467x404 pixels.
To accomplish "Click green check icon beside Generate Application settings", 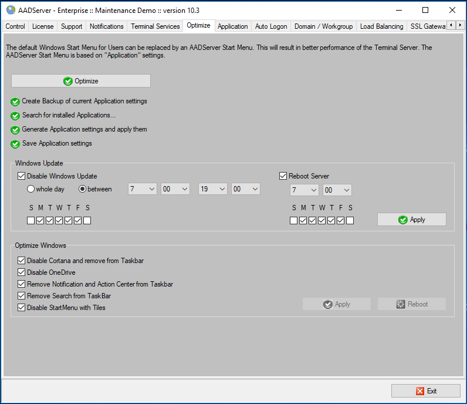I will [x=15, y=130].
